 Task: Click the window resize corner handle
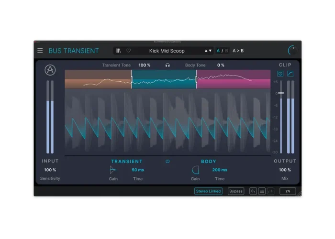tap(299, 194)
